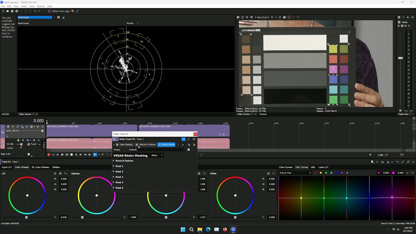Toggle the Master bus Solo button

[x=409, y=26]
